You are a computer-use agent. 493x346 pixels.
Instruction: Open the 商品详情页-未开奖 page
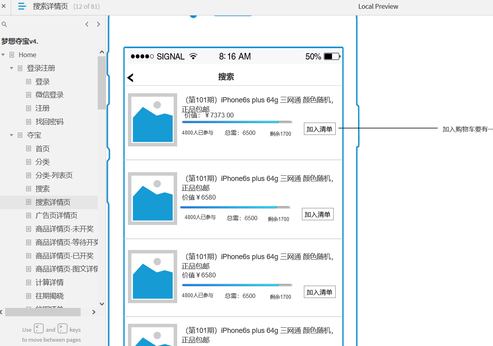tap(64, 229)
